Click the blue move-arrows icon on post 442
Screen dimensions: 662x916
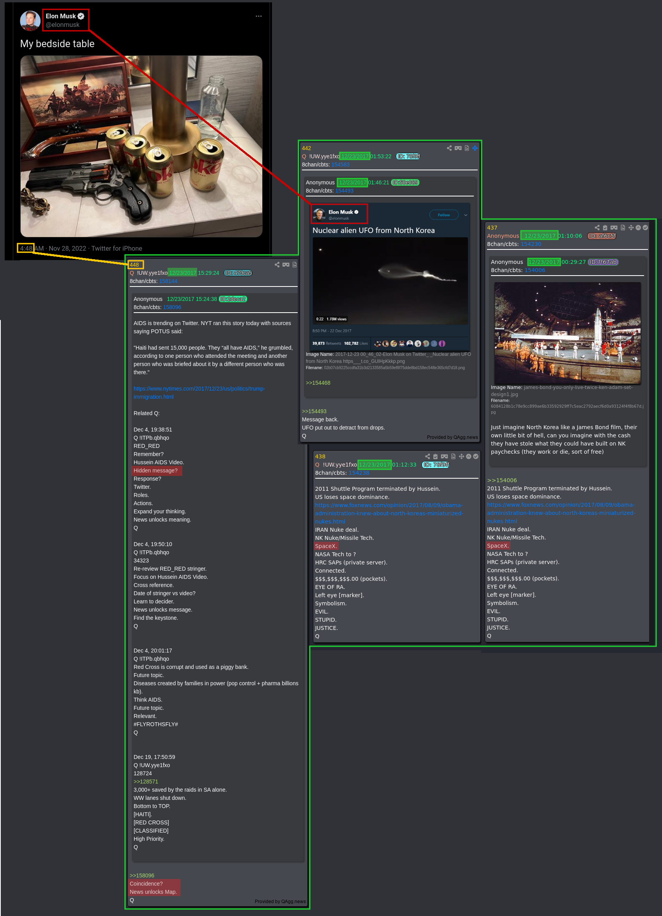pos(475,148)
